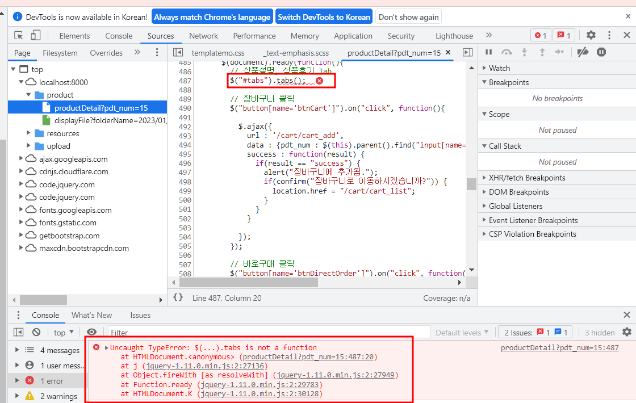636x403 pixels.
Task: Click Switch DevTools to Korean button
Action: point(324,17)
